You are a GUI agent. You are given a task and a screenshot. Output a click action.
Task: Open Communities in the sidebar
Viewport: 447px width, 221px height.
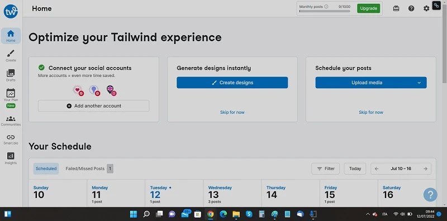pyautogui.click(x=11, y=121)
